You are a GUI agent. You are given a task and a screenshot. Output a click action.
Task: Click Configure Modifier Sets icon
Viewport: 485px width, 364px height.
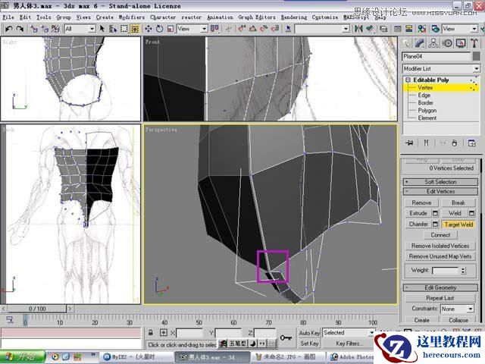tap(471, 143)
